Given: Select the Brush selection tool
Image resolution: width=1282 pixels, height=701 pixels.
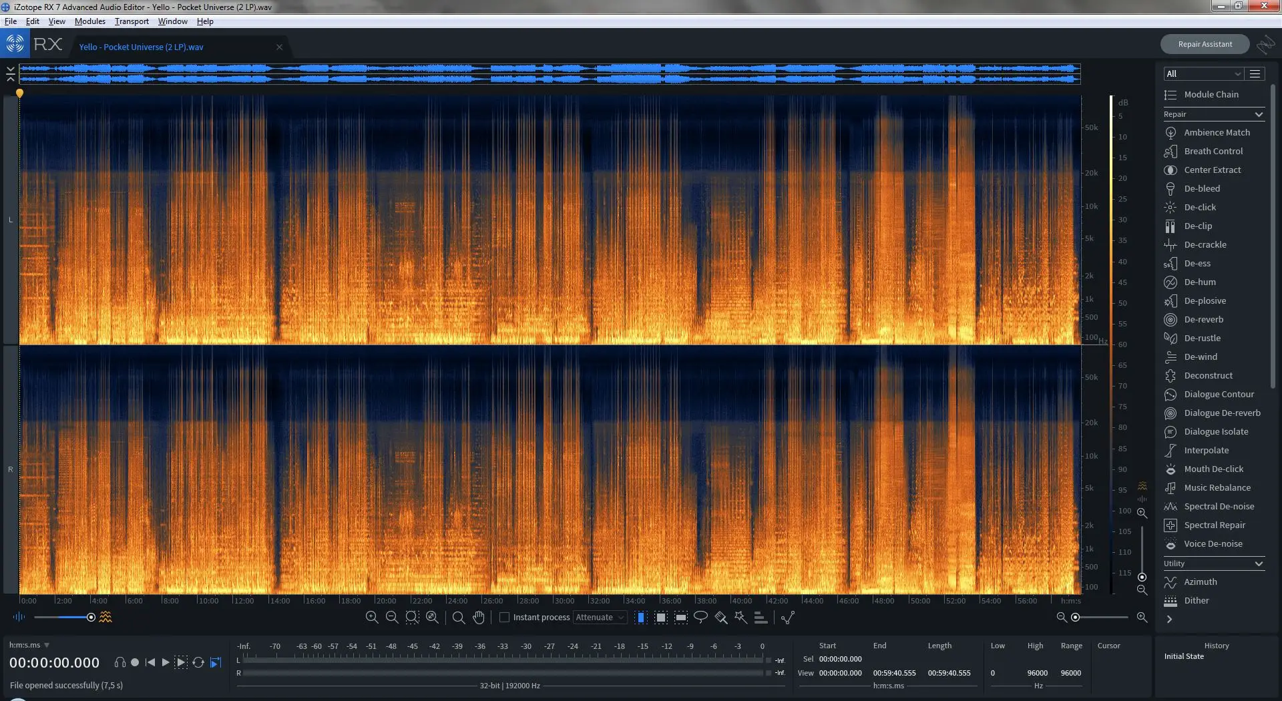Looking at the screenshot, I should click(720, 617).
